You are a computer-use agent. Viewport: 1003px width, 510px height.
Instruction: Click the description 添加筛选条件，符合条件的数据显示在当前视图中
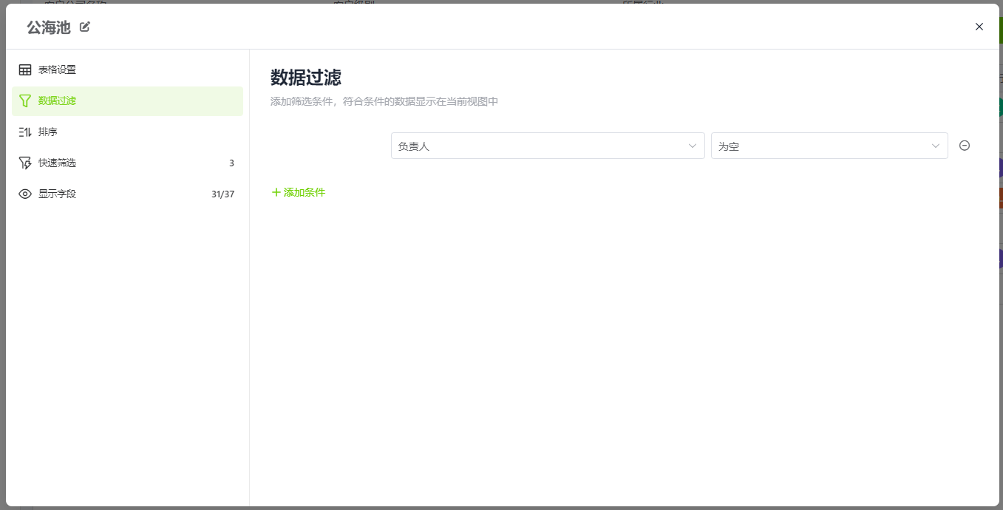coord(384,101)
